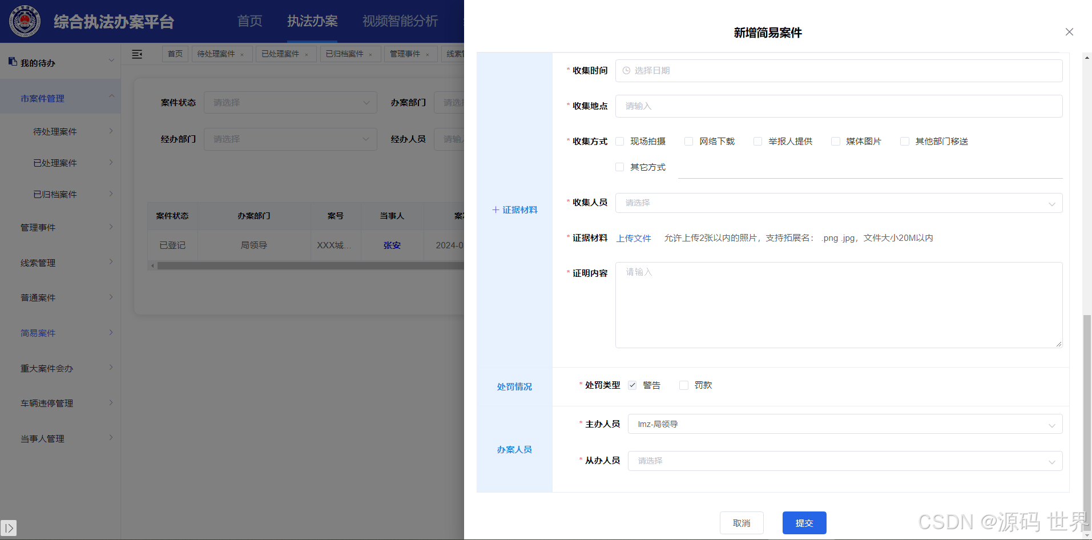Check the 其他部门移送 option
1092x540 pixels.
click(904, 142)
